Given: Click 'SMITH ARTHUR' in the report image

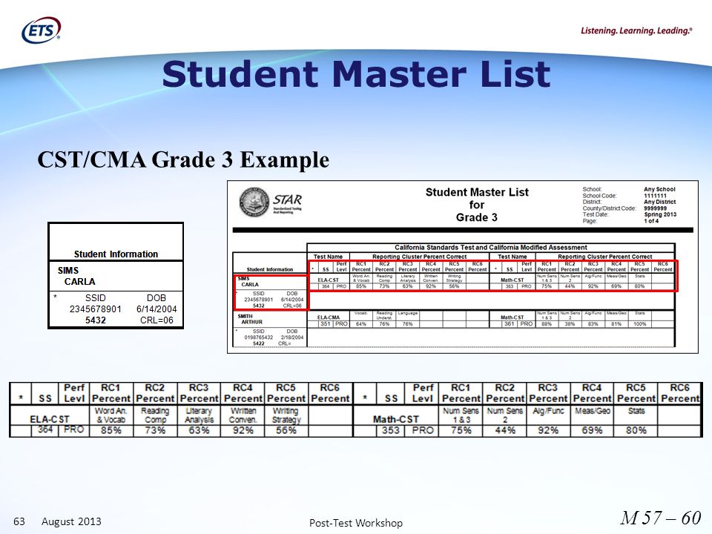Looking at the screenshot, I should [248, 319].
